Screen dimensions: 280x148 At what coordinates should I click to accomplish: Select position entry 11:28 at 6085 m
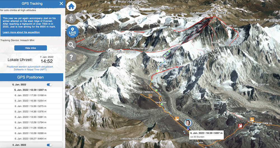click(31, 128)
